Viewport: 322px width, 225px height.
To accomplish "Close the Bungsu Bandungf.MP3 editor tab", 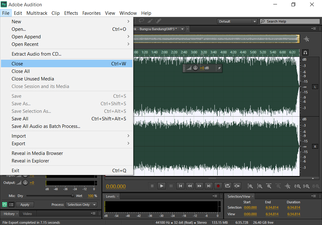I will pos(187,29).
